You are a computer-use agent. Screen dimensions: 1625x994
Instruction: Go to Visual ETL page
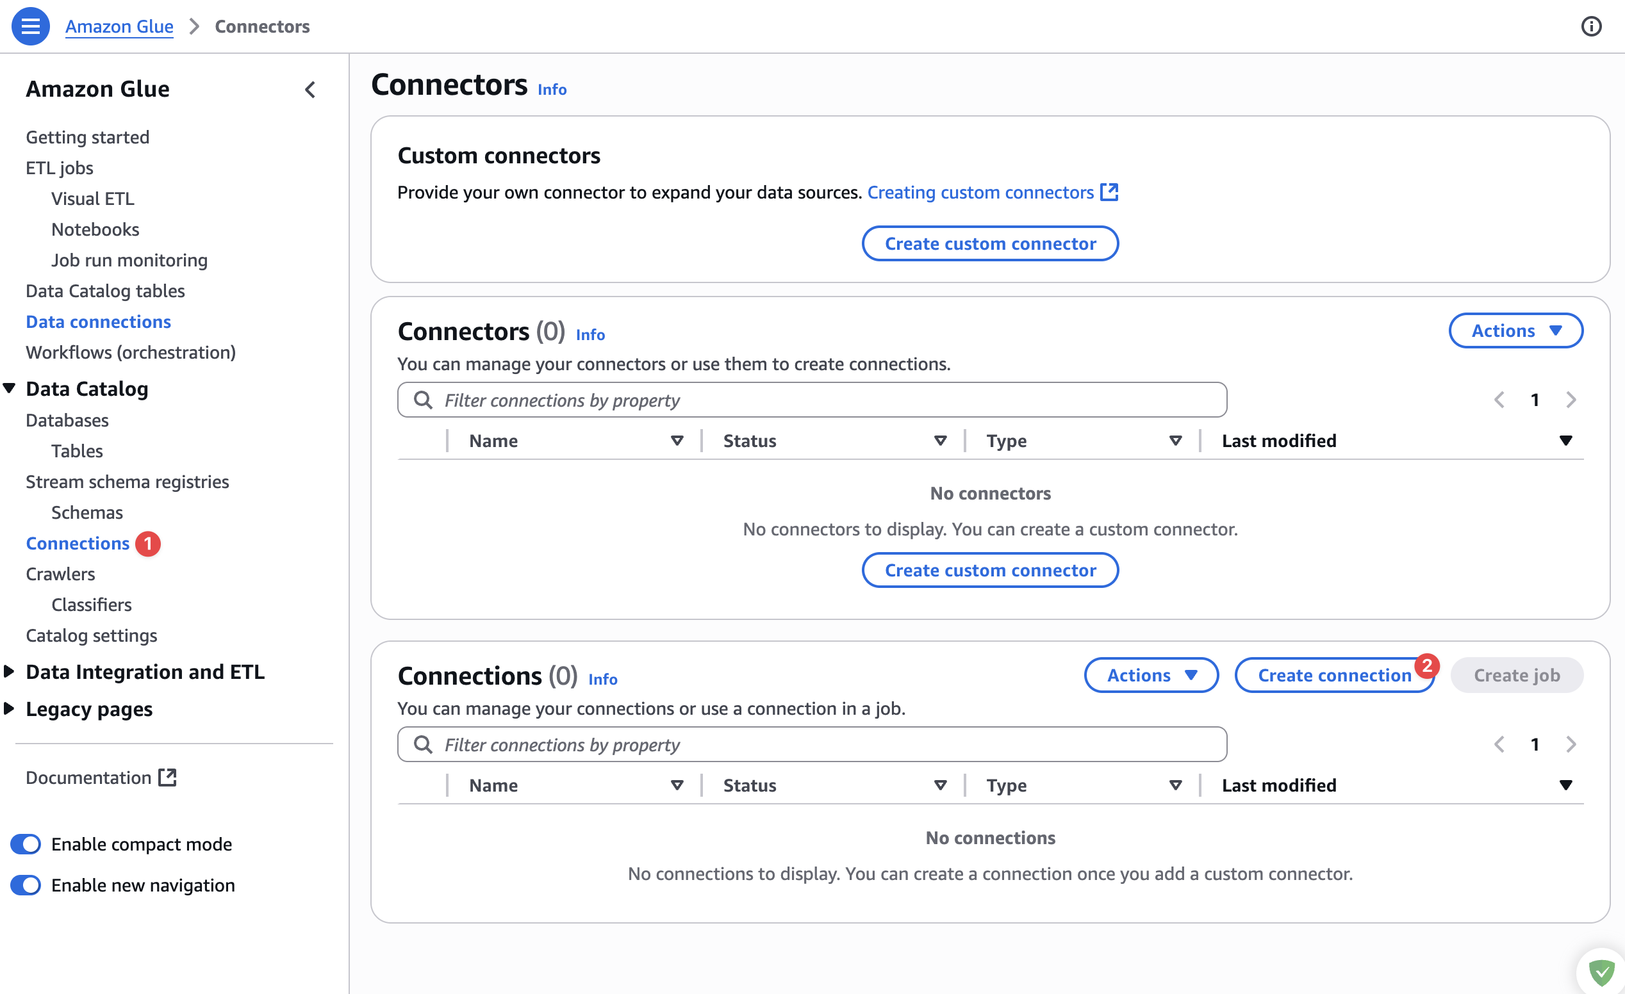tap(92, 199)
